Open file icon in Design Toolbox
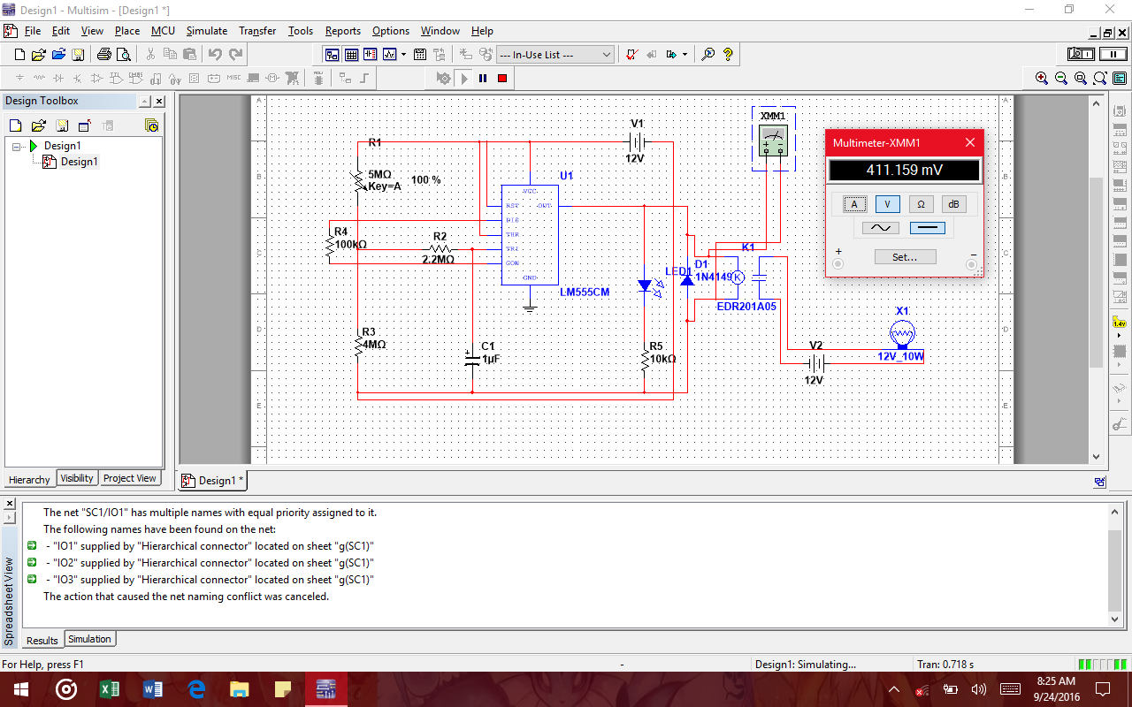Image resolution: width=1132 pixels, height=707 pixels. coord(38,125)
